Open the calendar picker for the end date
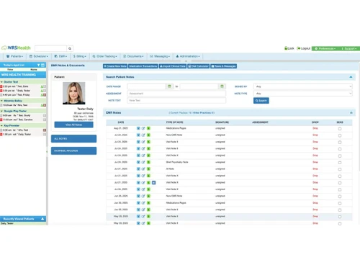The height and width of the screenshot is (270, 360). click(x=222, y=86)
